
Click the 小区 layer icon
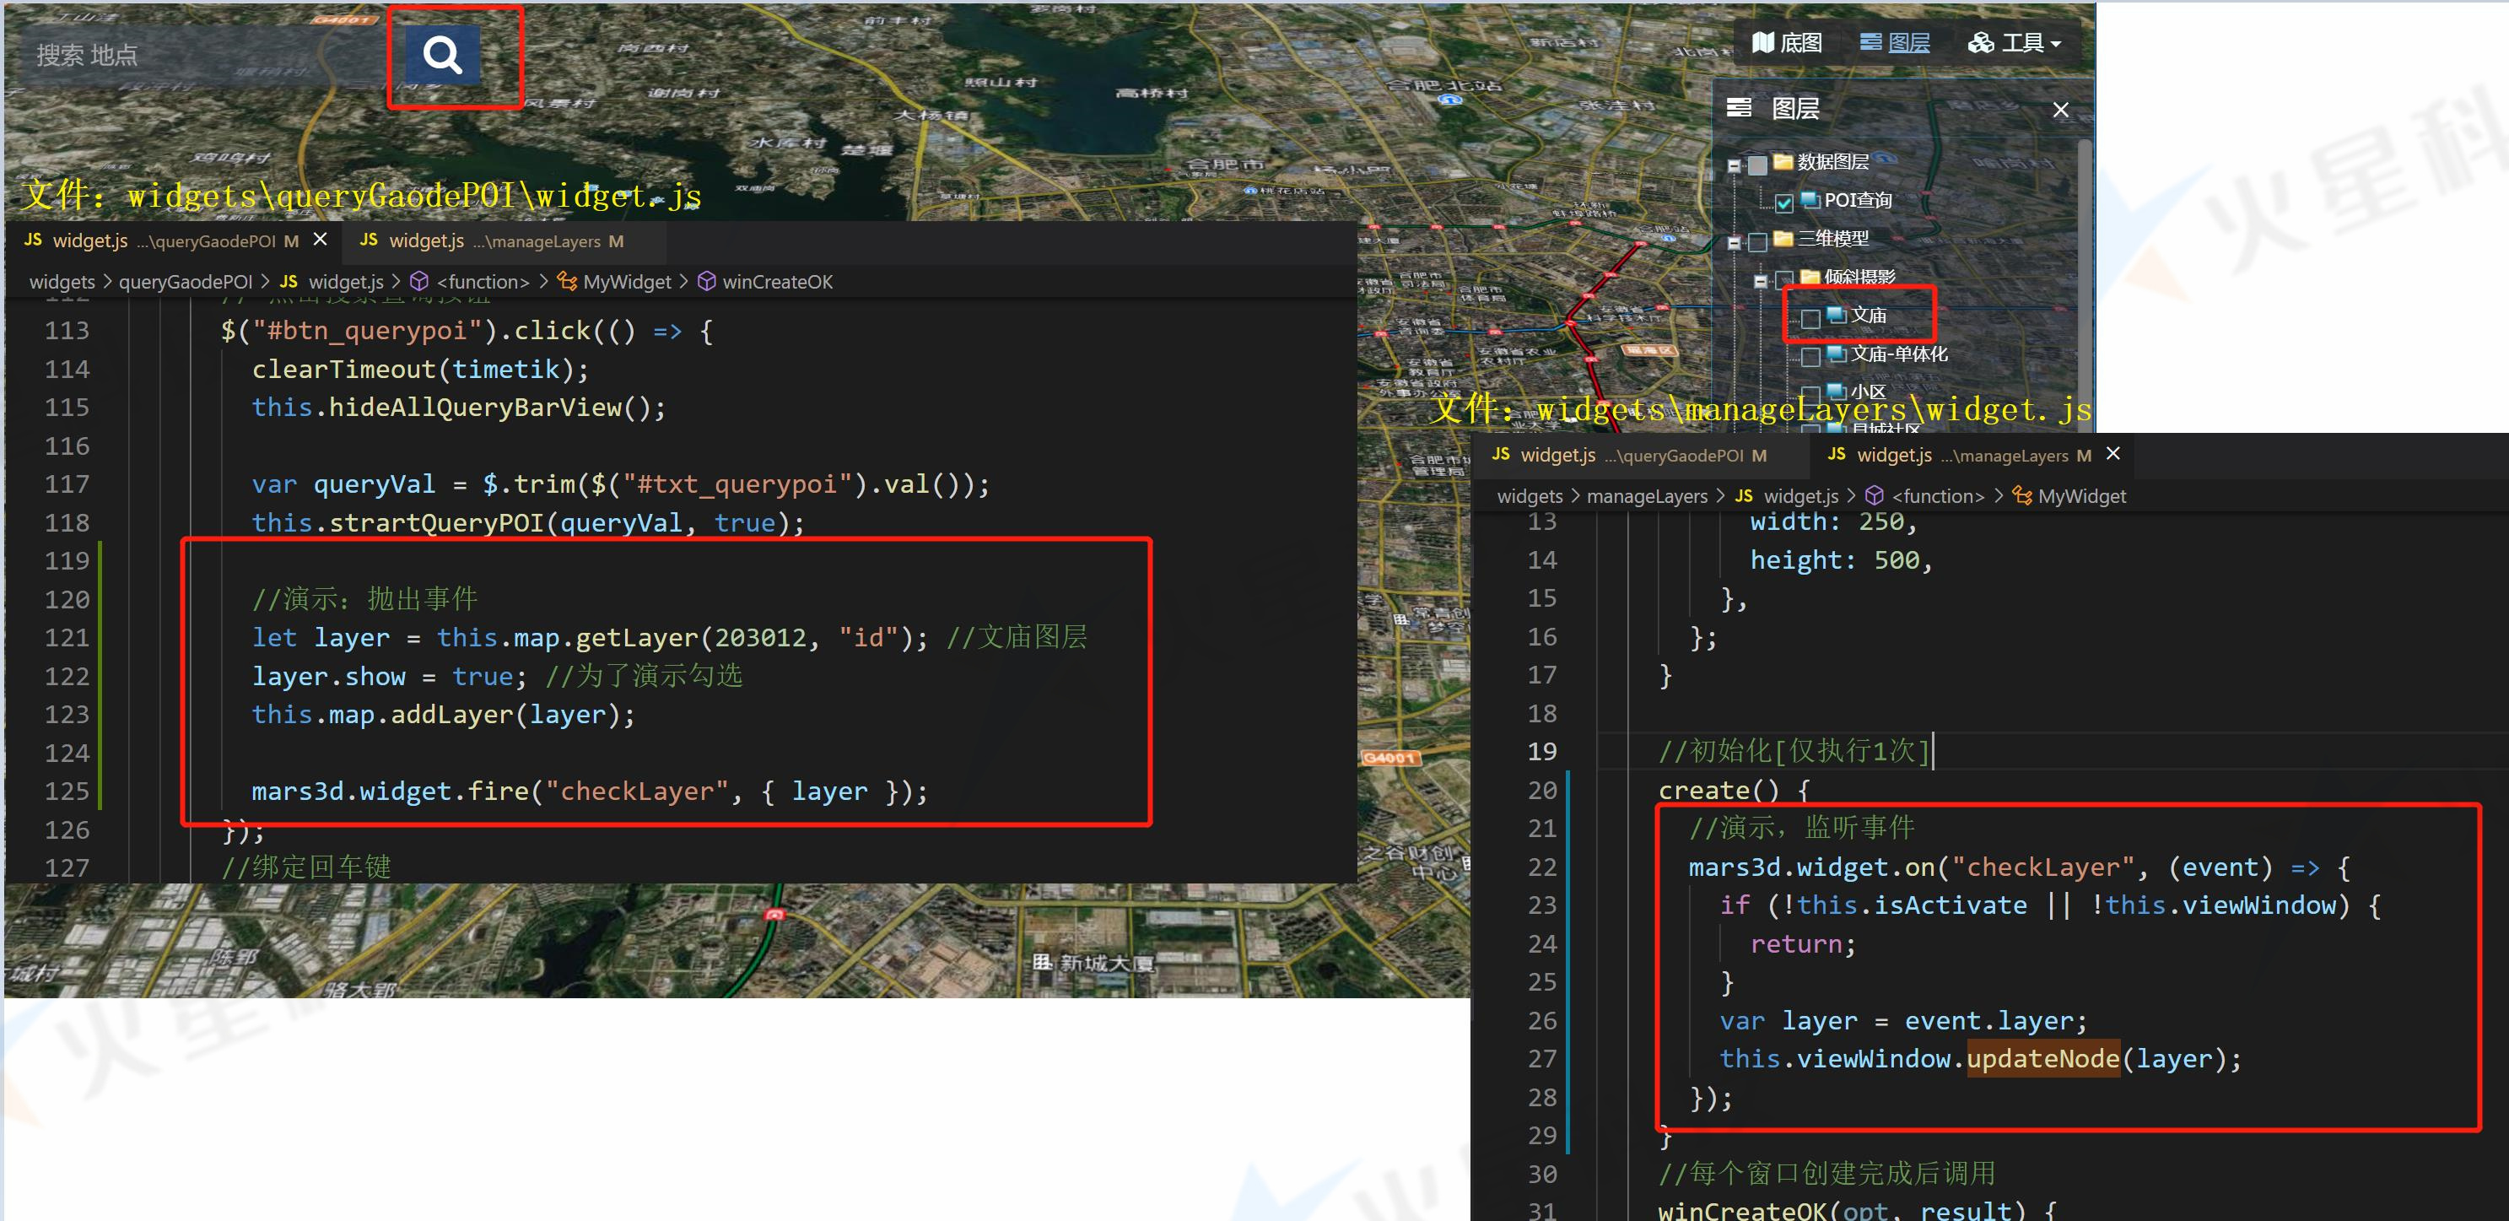click(x=1837, y=391)
